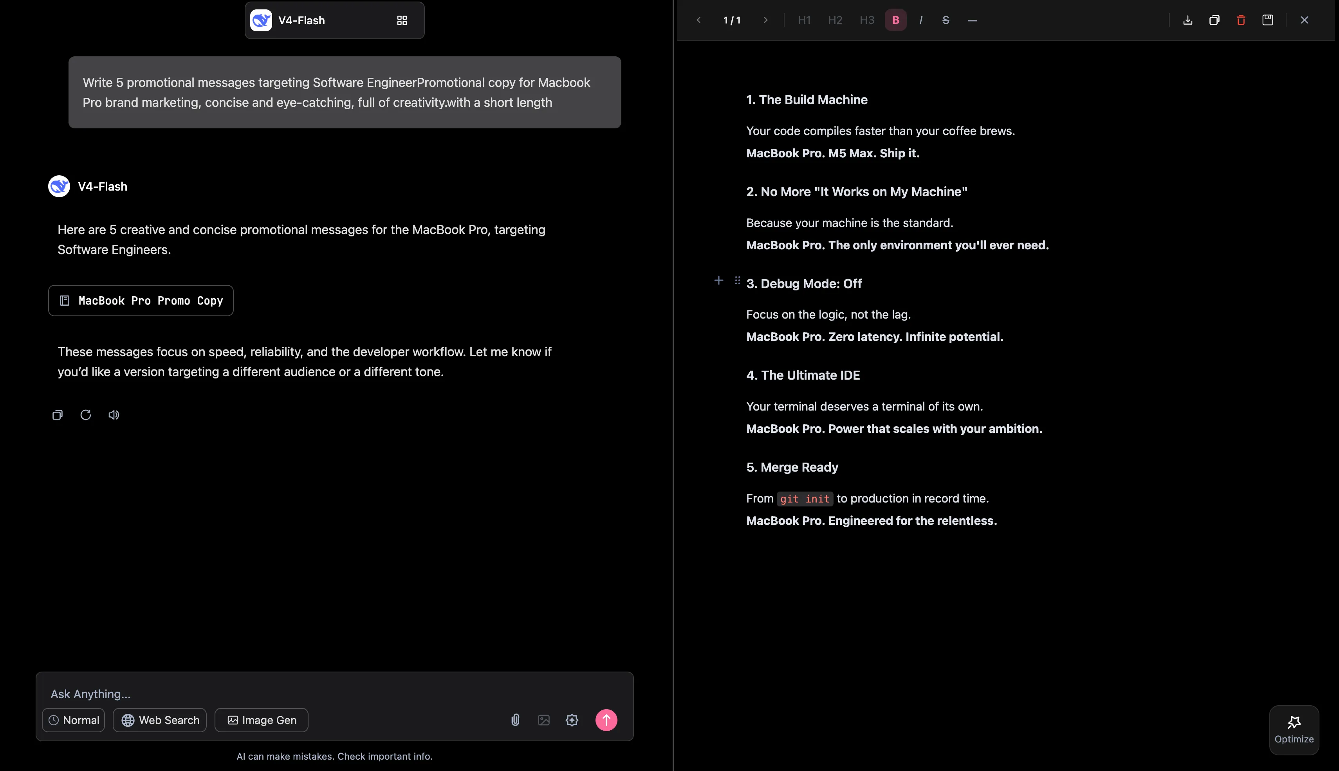Upload an image via the picture icon
Screen dimensions: 1339x771
(x=543, y=720)
